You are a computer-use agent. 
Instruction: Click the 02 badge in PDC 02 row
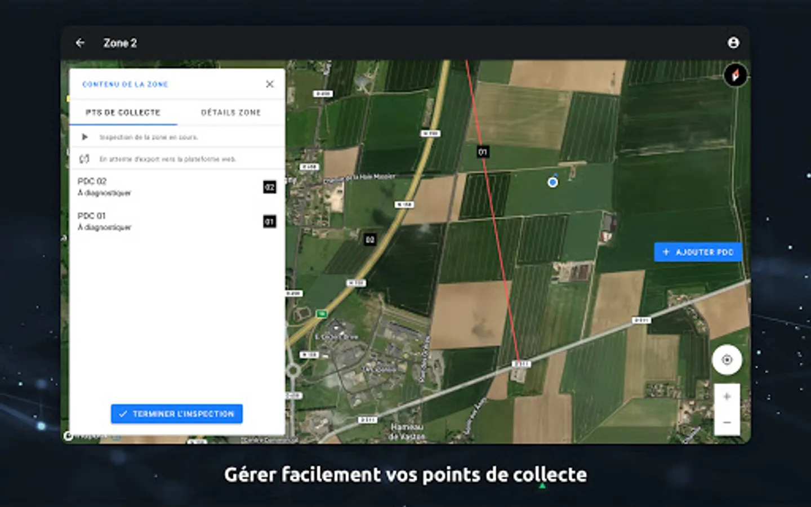[270, 187]
